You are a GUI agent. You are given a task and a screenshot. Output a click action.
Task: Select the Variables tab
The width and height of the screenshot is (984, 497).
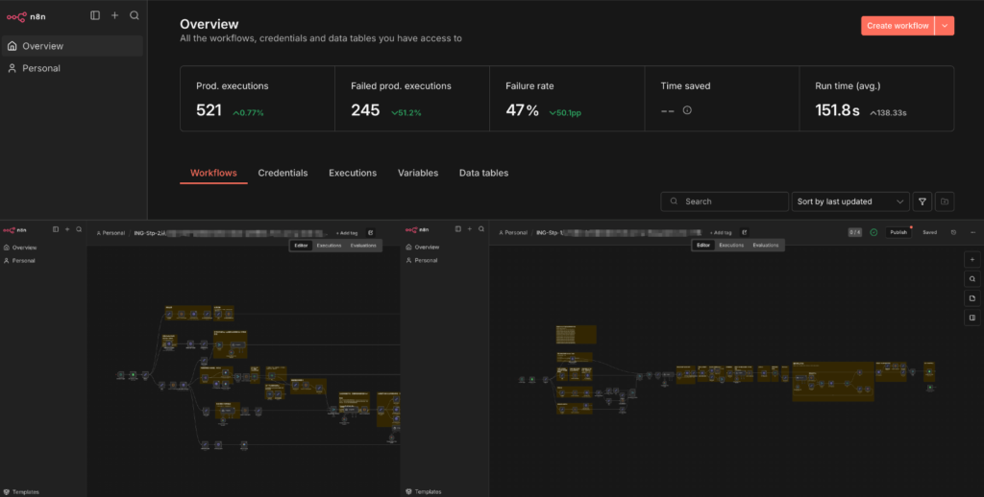418,173
